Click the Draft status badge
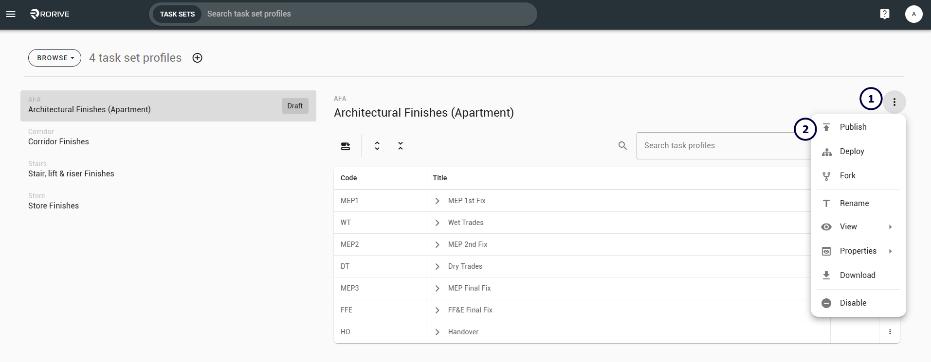 [x=295, y=106]
